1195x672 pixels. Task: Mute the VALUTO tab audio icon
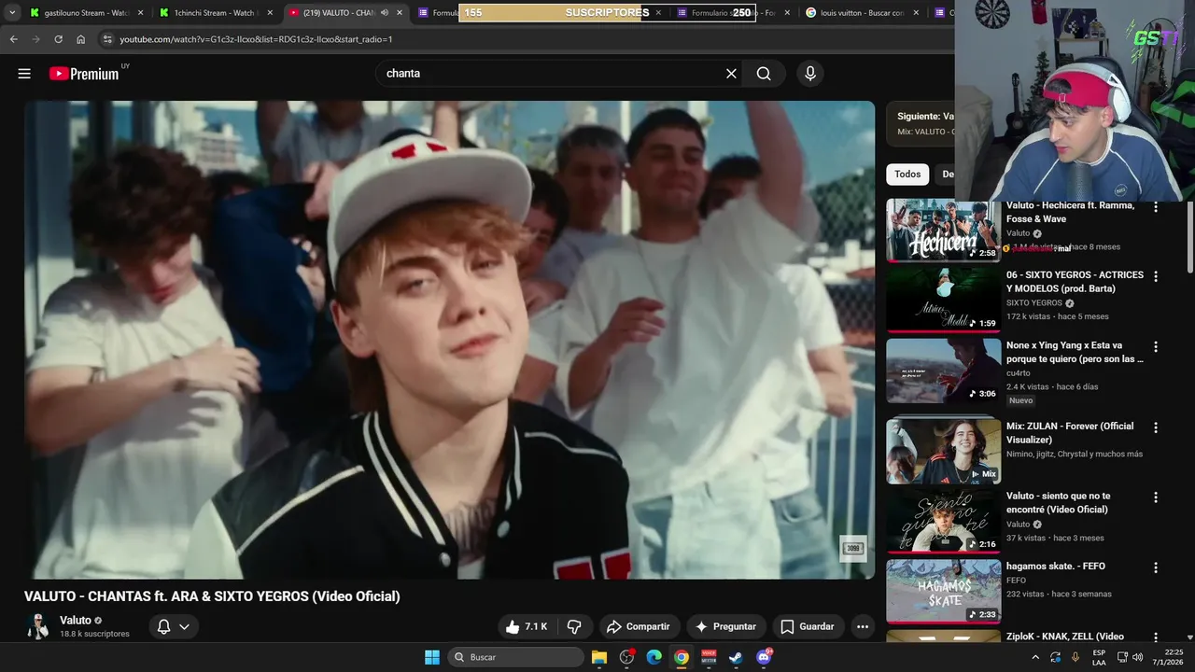coord(385,13)
